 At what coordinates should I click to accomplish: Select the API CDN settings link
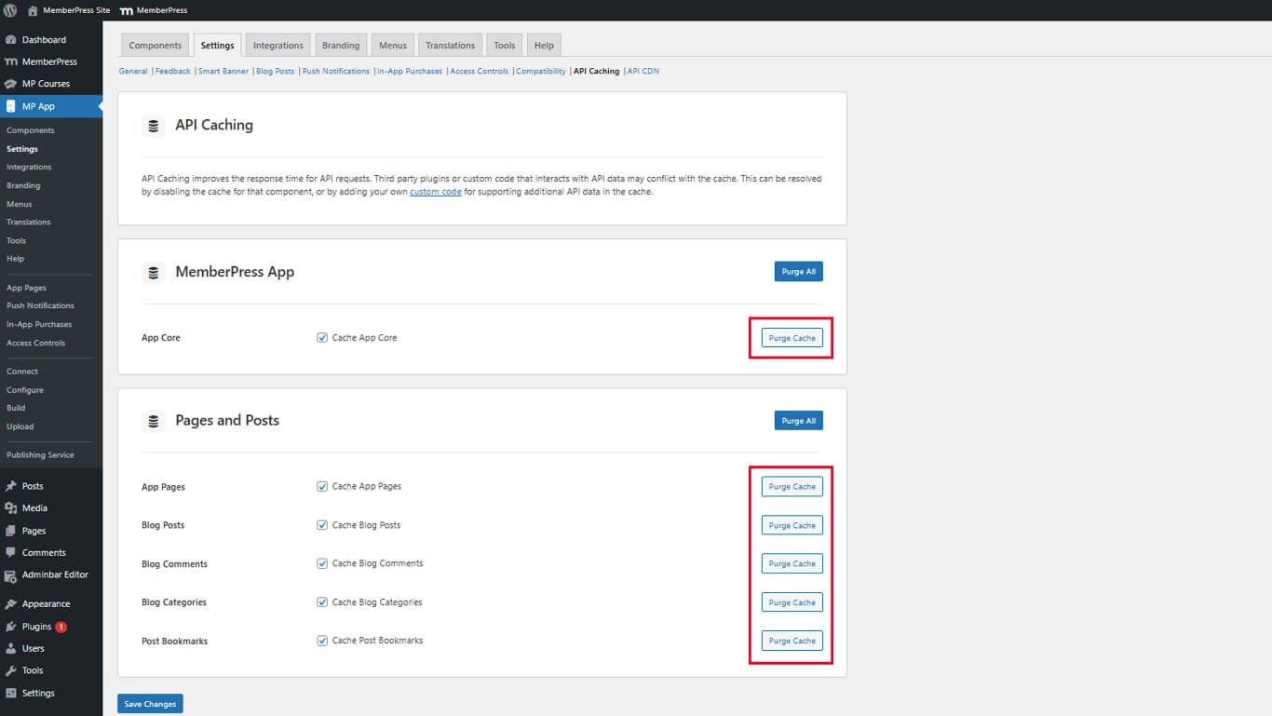click(x=643, y=71)
